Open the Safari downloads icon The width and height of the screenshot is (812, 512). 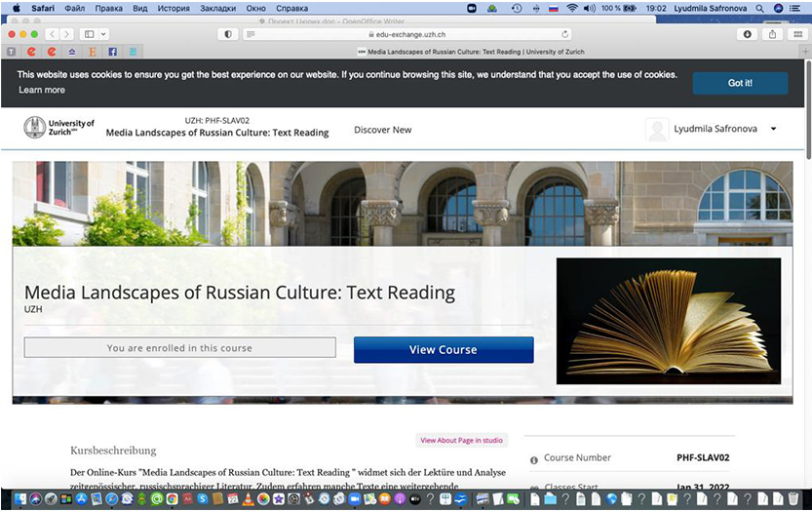(748, 34)
